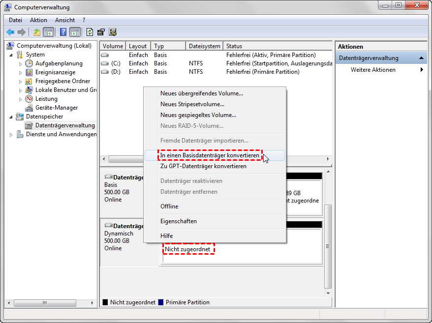
Task: Click the disk map vertical scrollbar thumb
Action: point(328,246)
